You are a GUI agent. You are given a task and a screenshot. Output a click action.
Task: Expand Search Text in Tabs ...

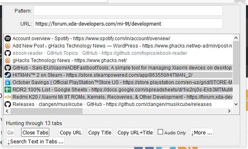coord(35,141)
